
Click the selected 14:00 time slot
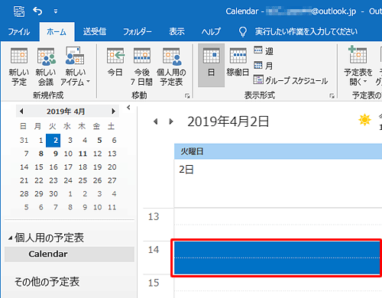click(277, 258)
